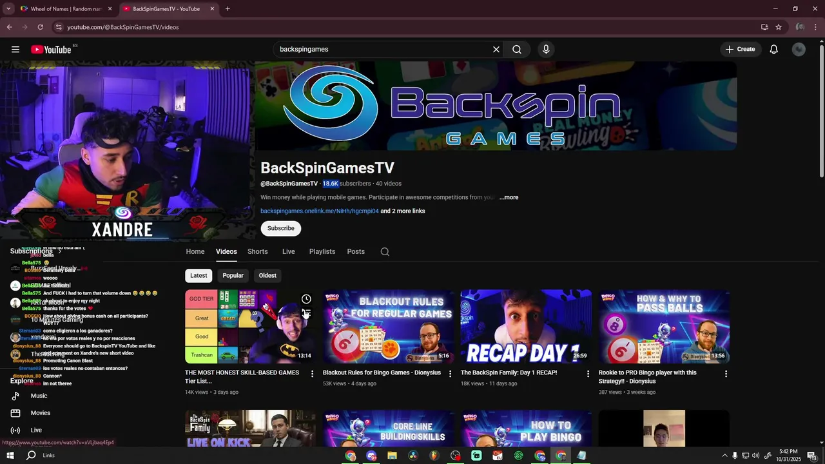The height and width of the screenshot is (464, 825).
Task: Open a new browser tab
Action: tap(228, 9)
